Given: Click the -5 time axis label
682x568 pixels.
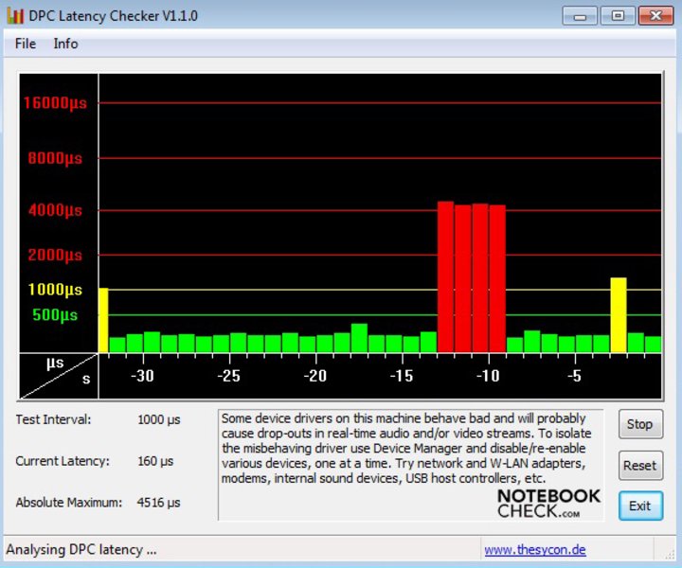Looking at the screenshot, I should tap(575, 376).
